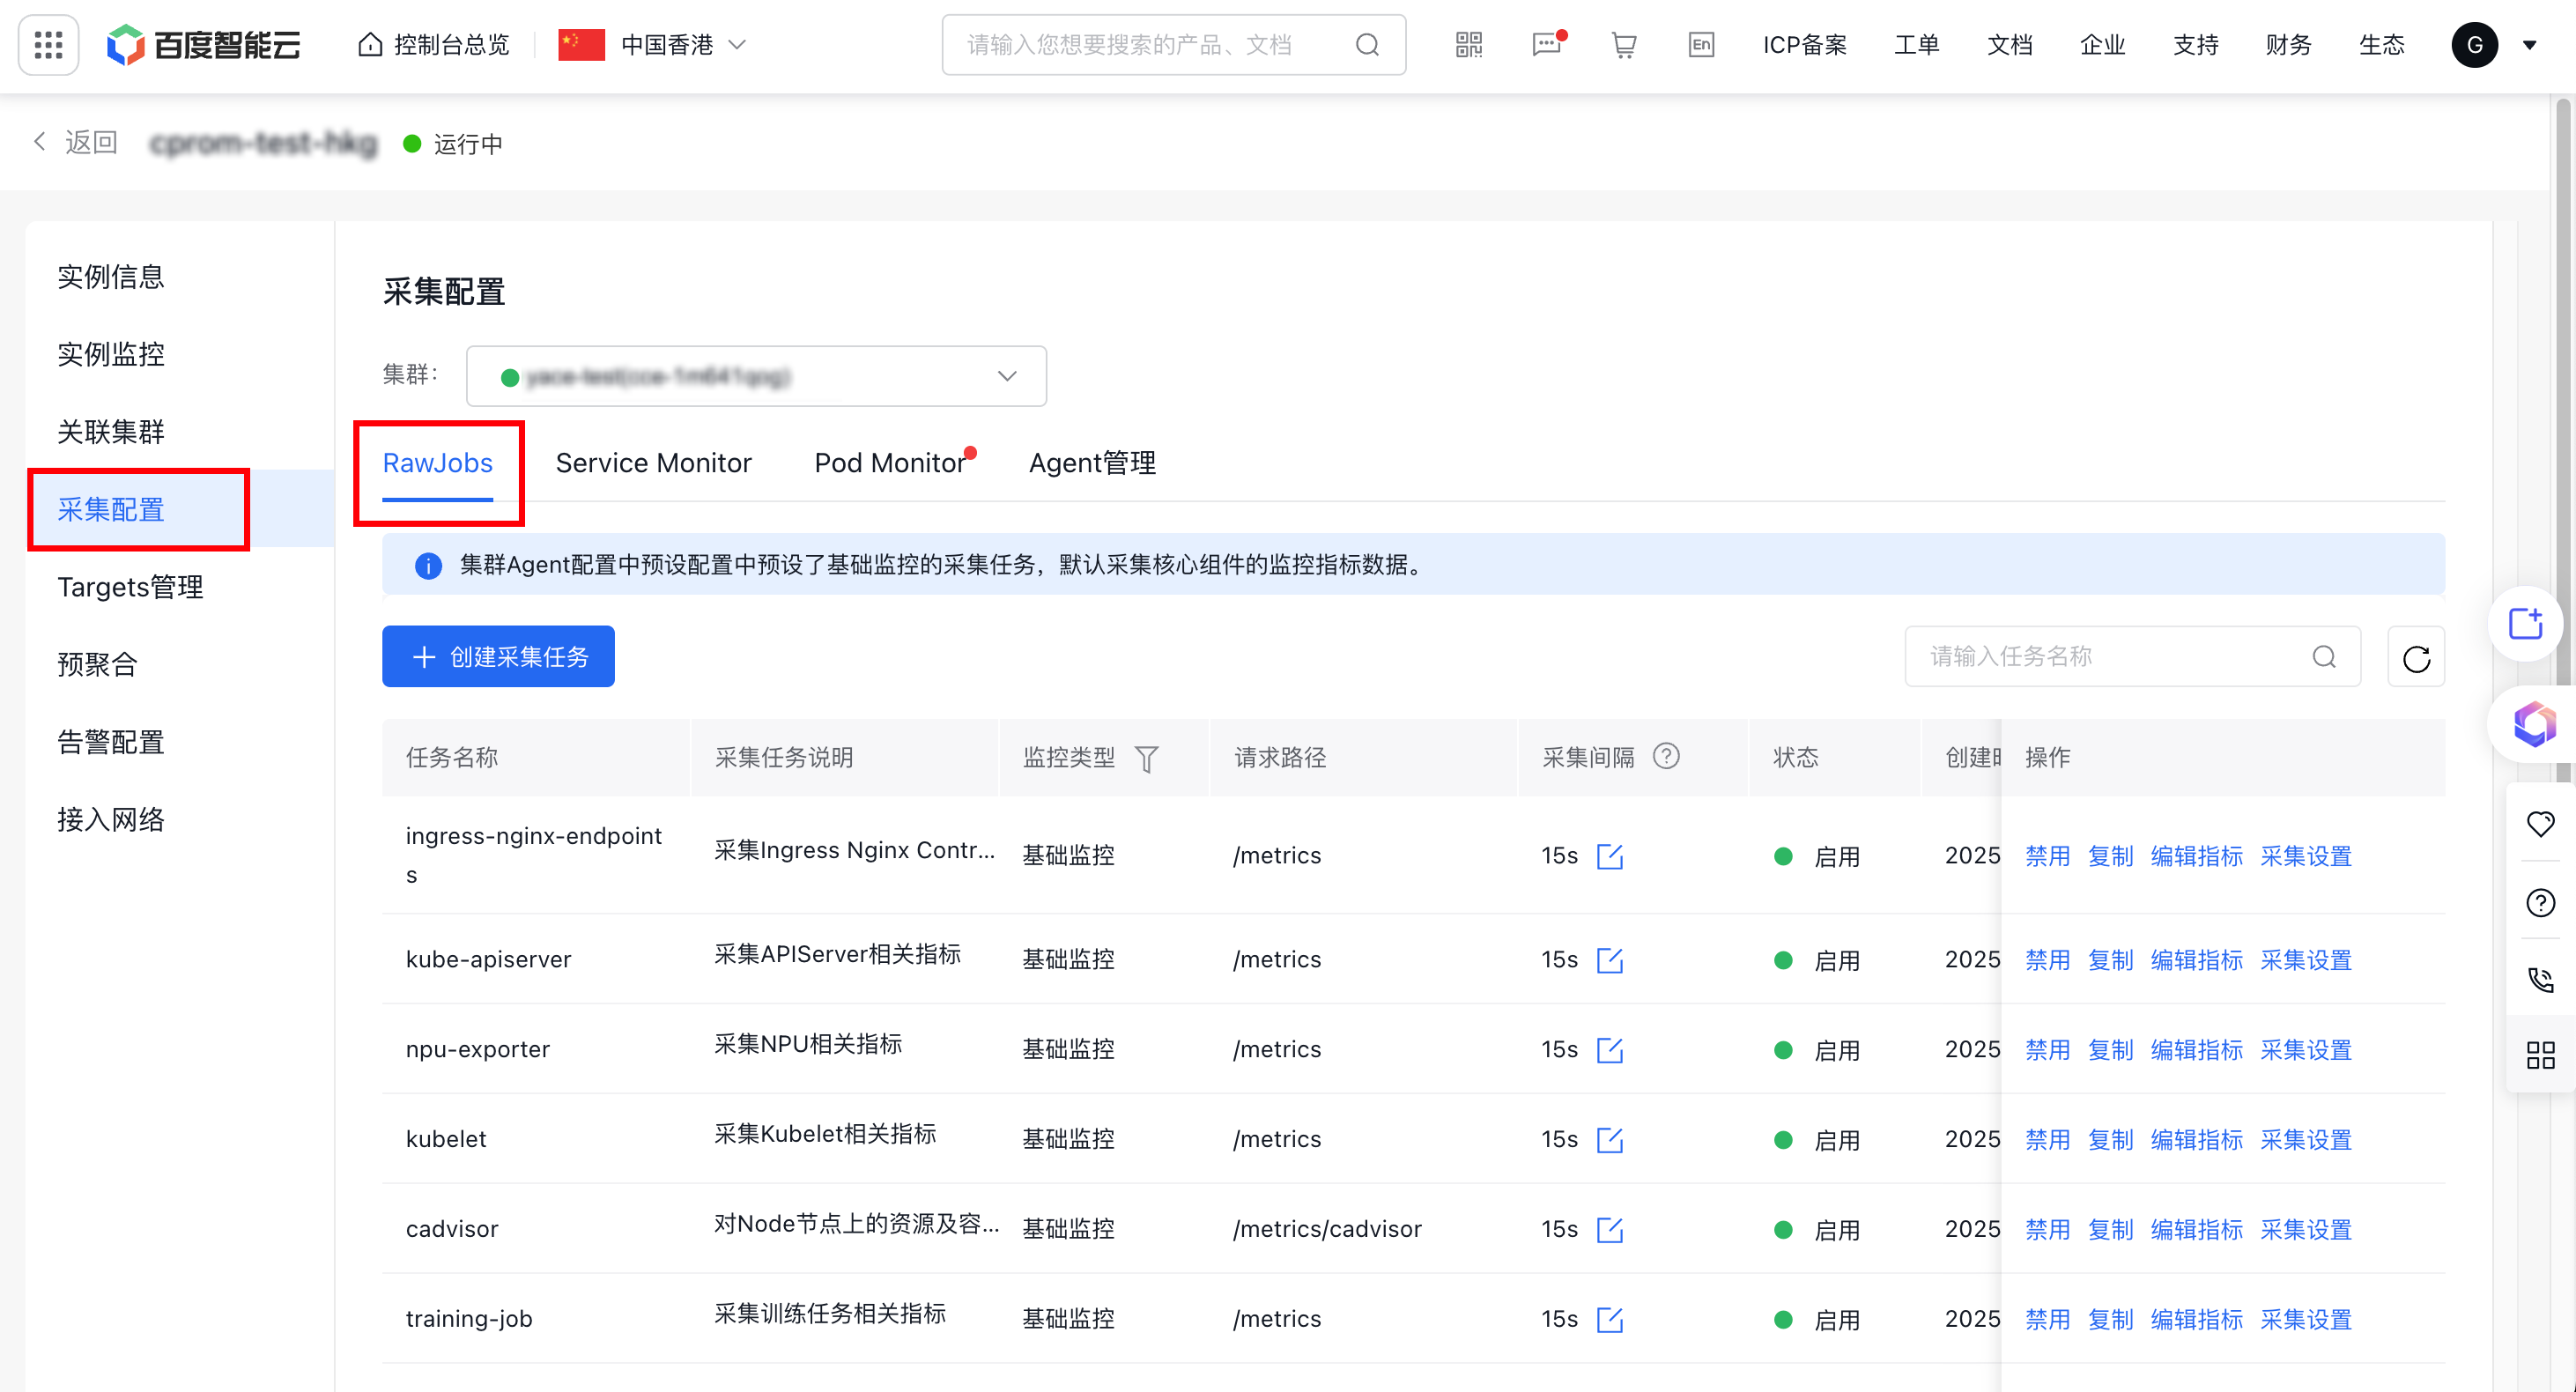This screenshot has height=1392, width=2576.
Task: Click 采集设置 for kubelet
Action: (2306, 1140)
